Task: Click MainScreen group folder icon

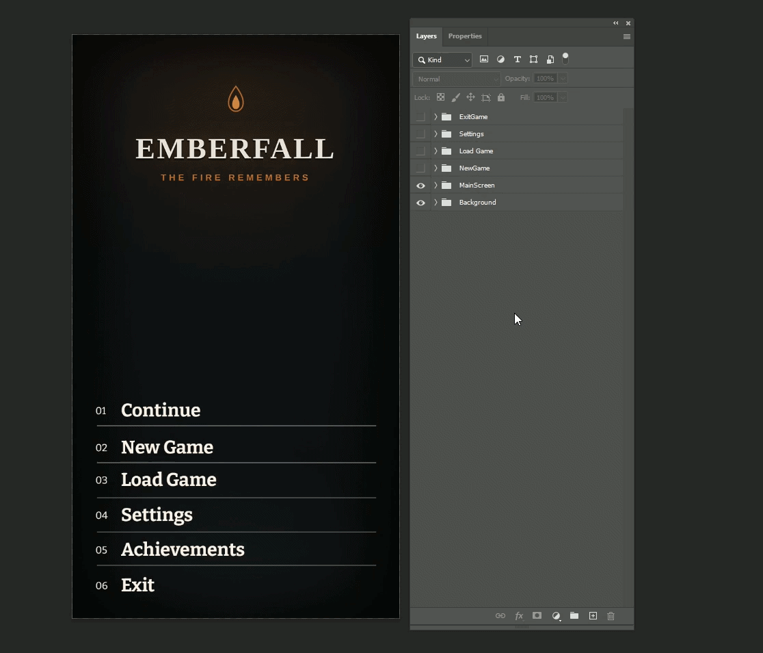Action: point(446,185)
